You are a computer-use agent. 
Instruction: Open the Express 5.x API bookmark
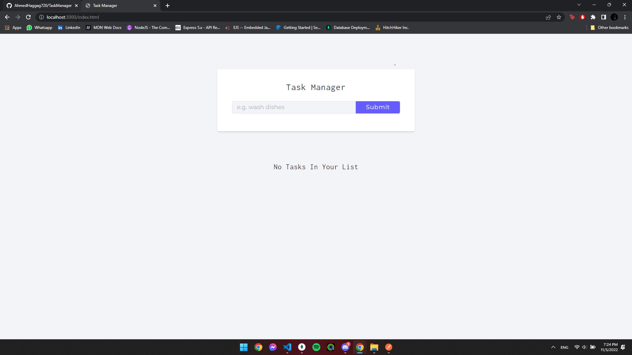(x=198, y=28)
